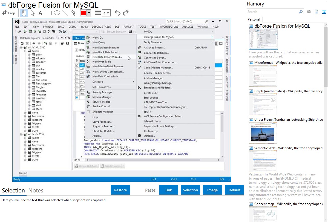Activate the hand pan tool
This screenshot has height=222, width=328.
point(24,13)
